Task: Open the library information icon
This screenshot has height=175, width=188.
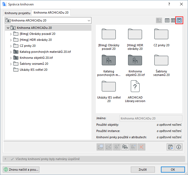Action: [x=179, y=147]
